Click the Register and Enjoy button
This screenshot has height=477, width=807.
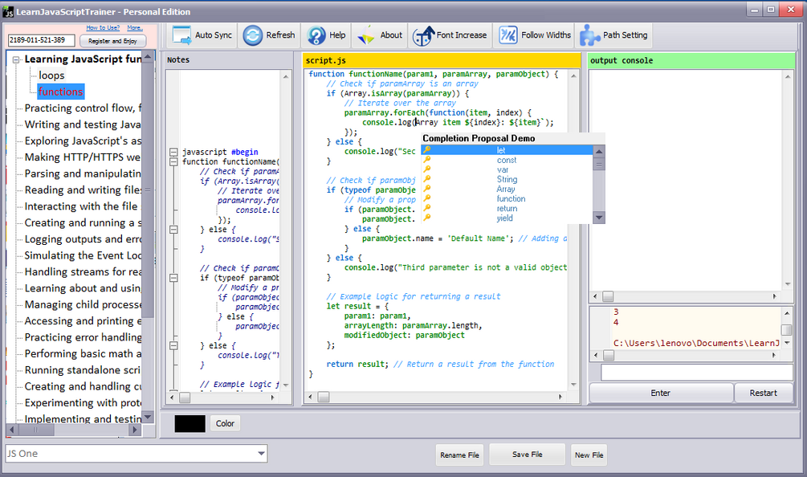tap(112, 41)
